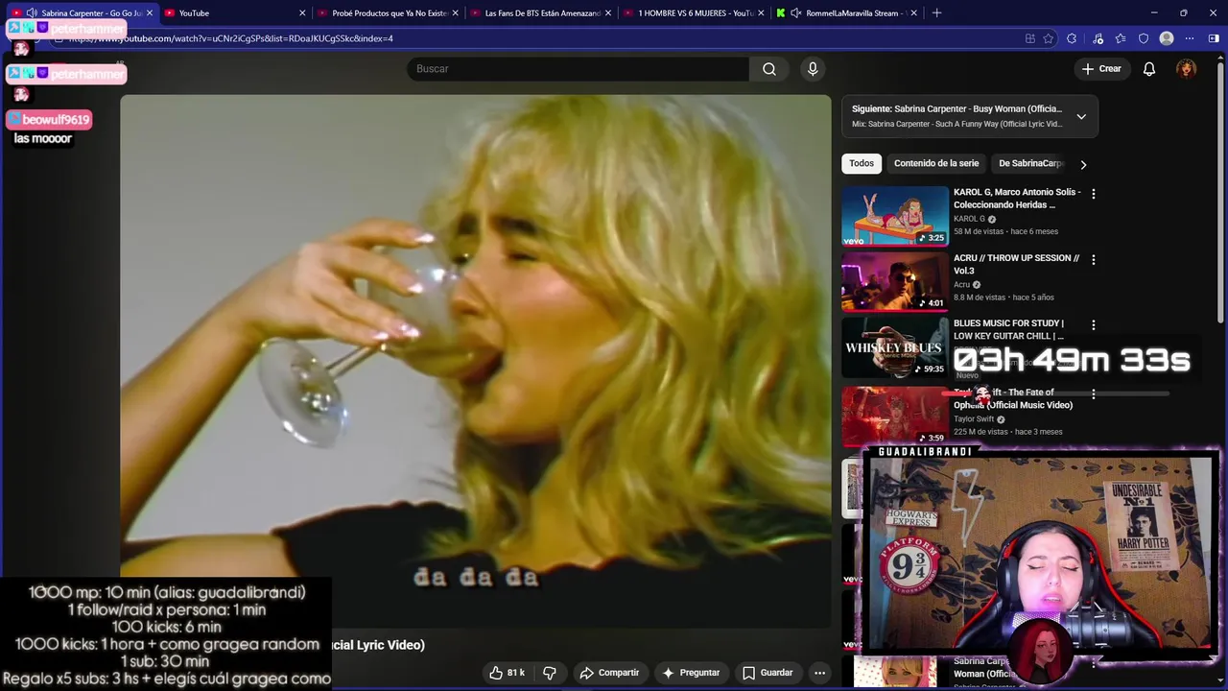
Task: Open the ACRU Throw Up Session thumbnail
Action: coord(895,281)
